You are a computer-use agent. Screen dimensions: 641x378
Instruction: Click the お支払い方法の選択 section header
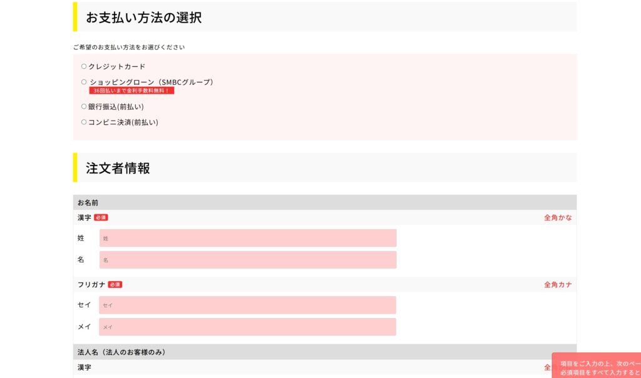point(142,18)
